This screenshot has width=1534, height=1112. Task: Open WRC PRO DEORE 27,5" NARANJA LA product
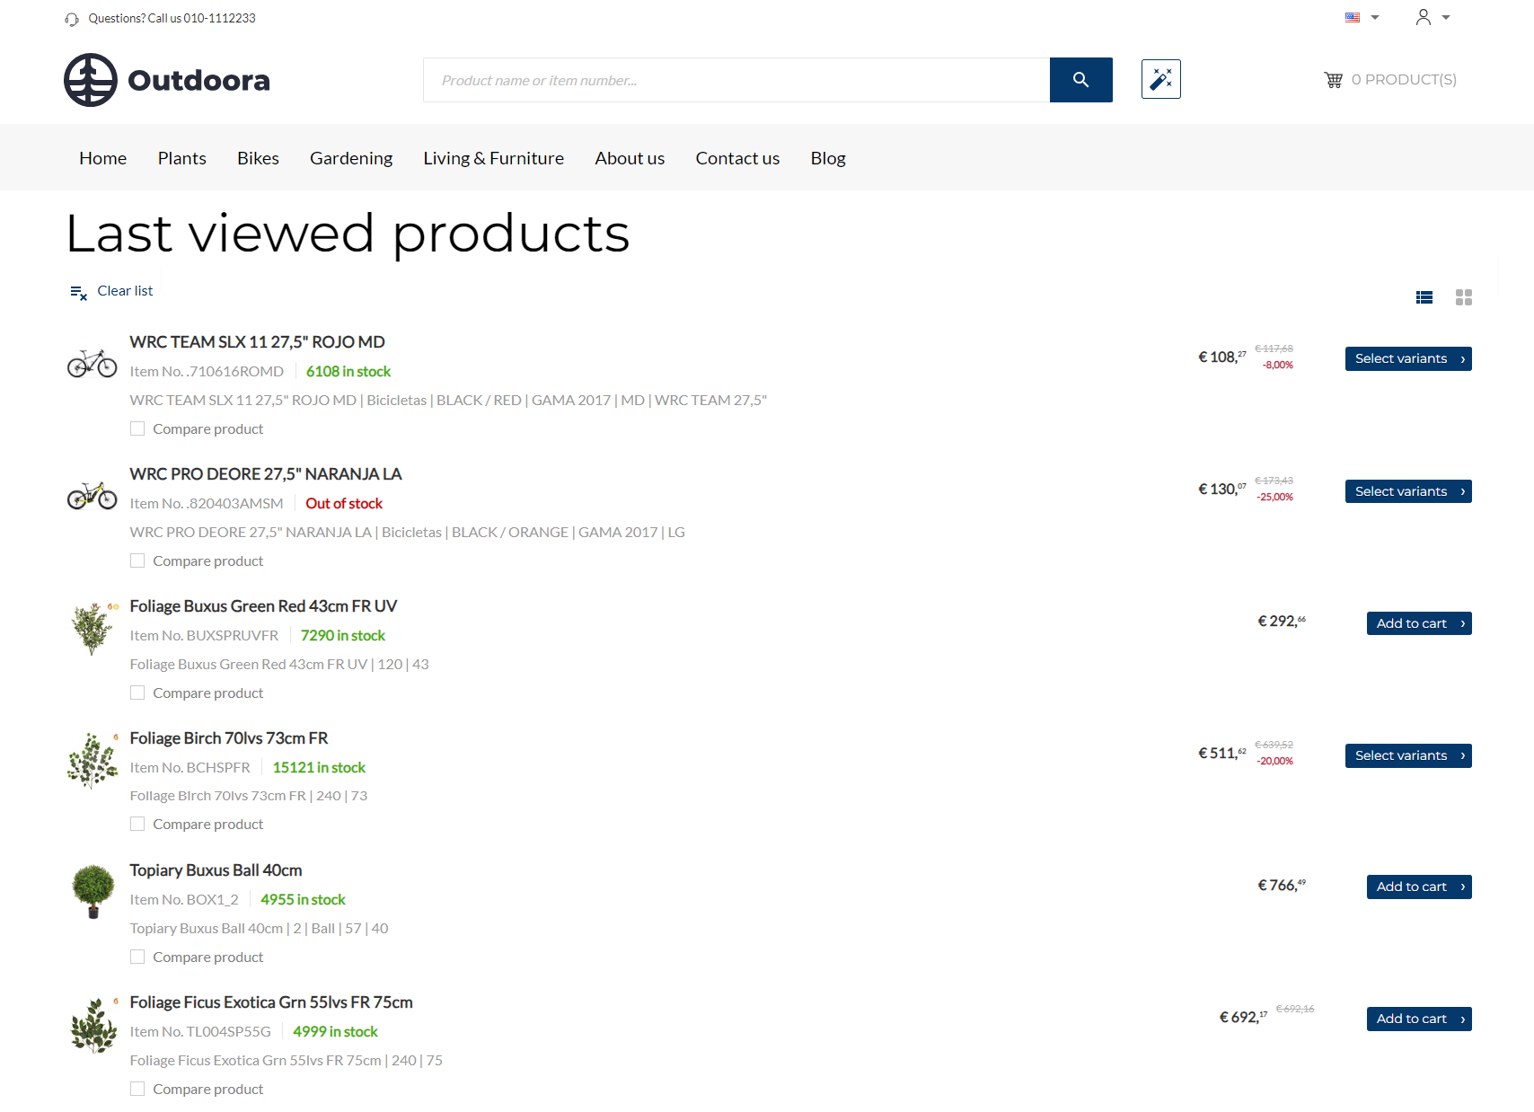tap(266, 474)
